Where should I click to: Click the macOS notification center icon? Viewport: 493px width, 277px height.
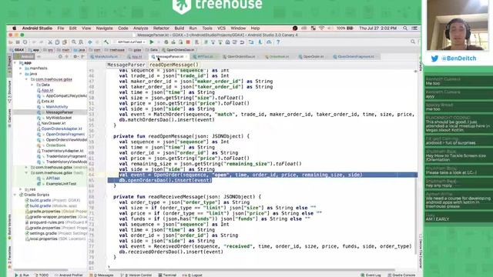(414, 28)
